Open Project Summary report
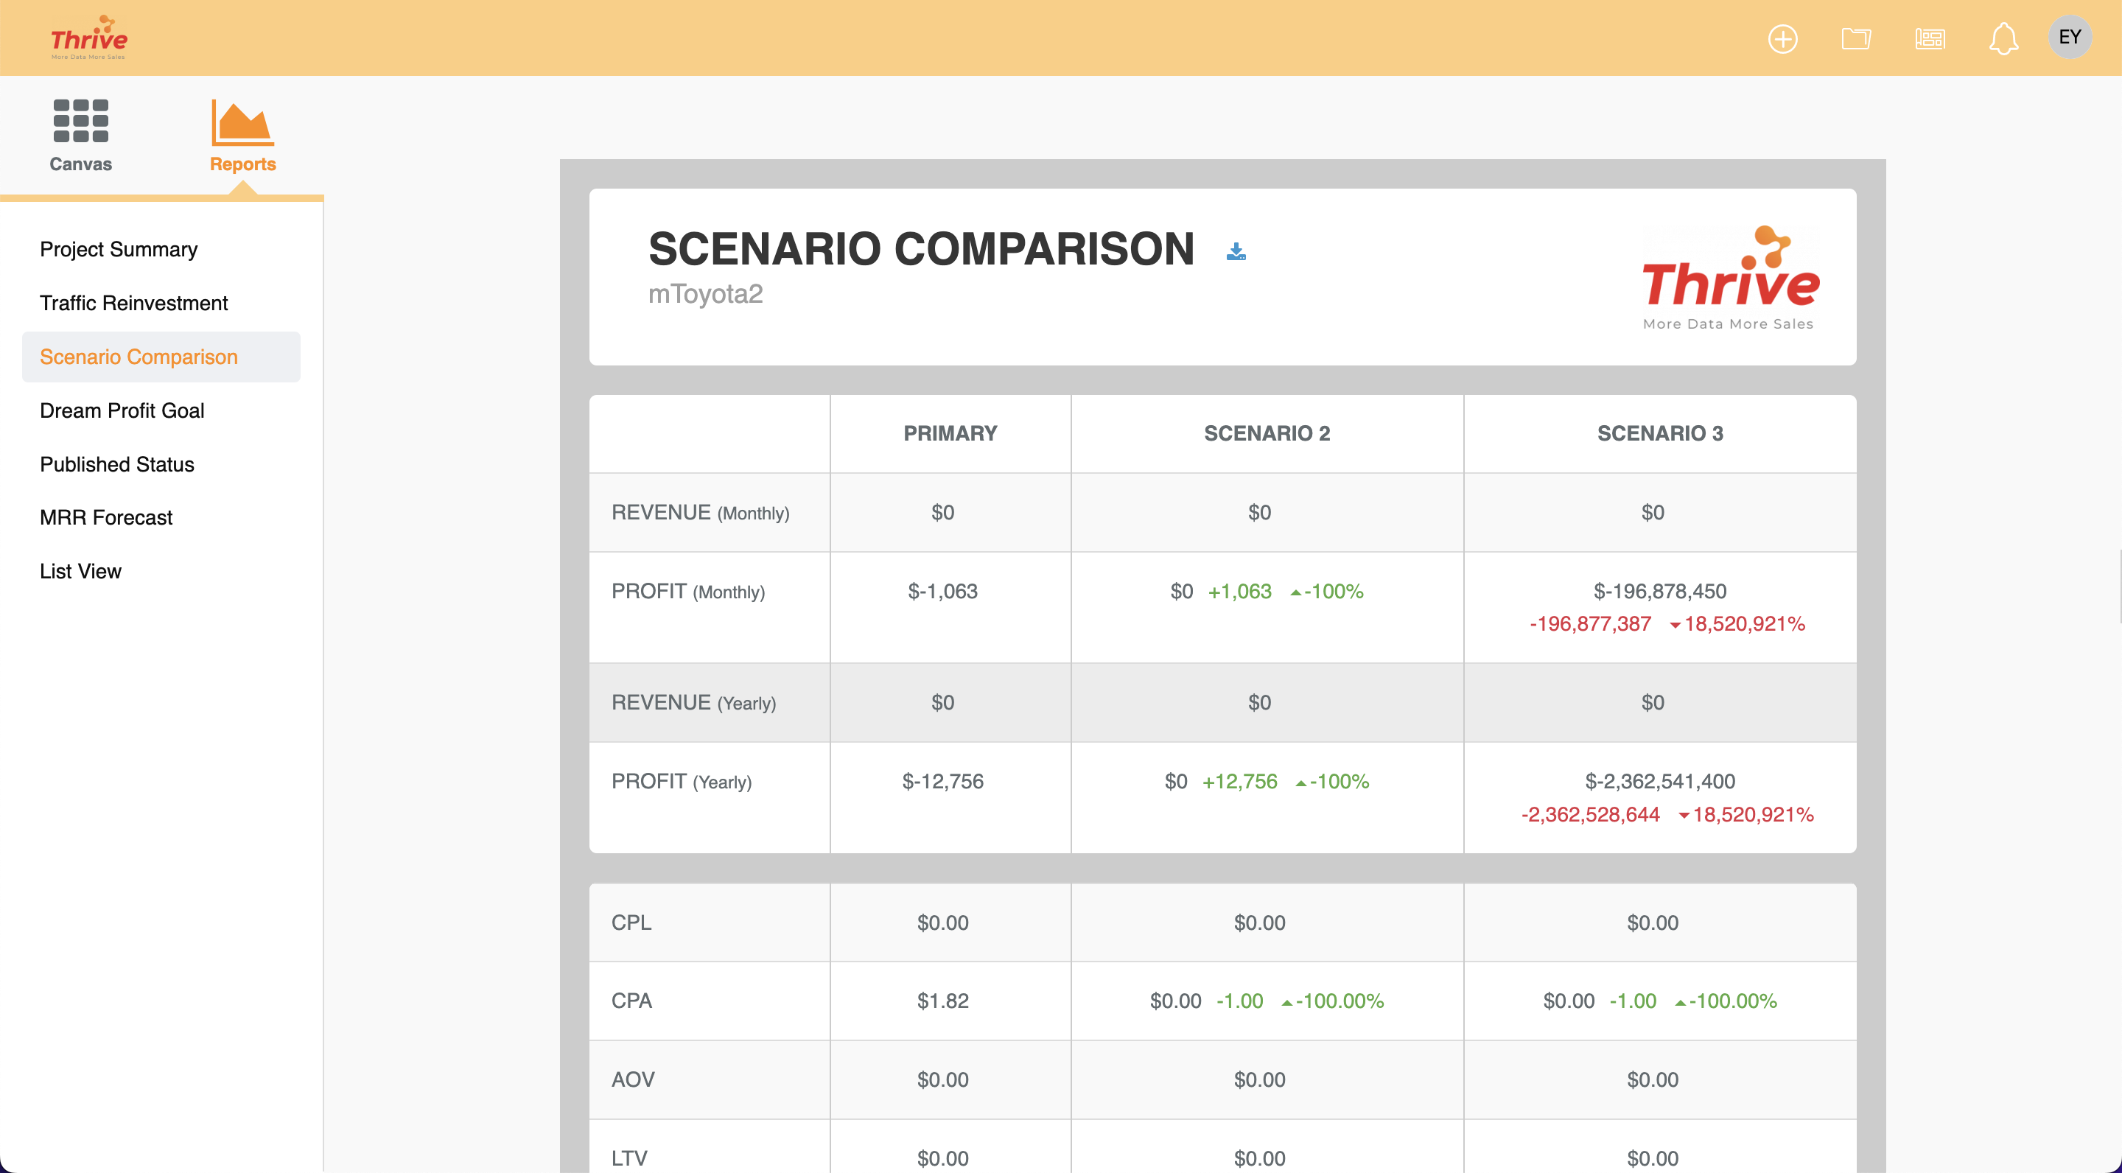This screenshot has width=2122, height=1173. [119, 250]
